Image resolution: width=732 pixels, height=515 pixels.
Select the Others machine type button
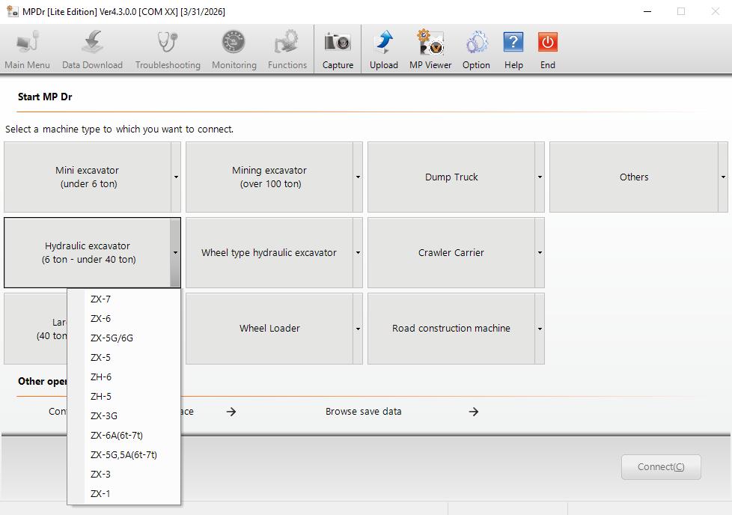[x=633, y=177]
